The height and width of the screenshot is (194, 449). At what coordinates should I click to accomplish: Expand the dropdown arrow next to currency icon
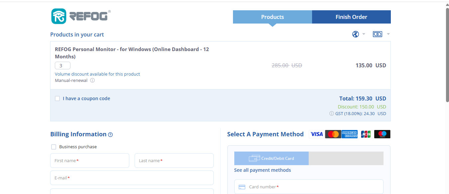388,34
